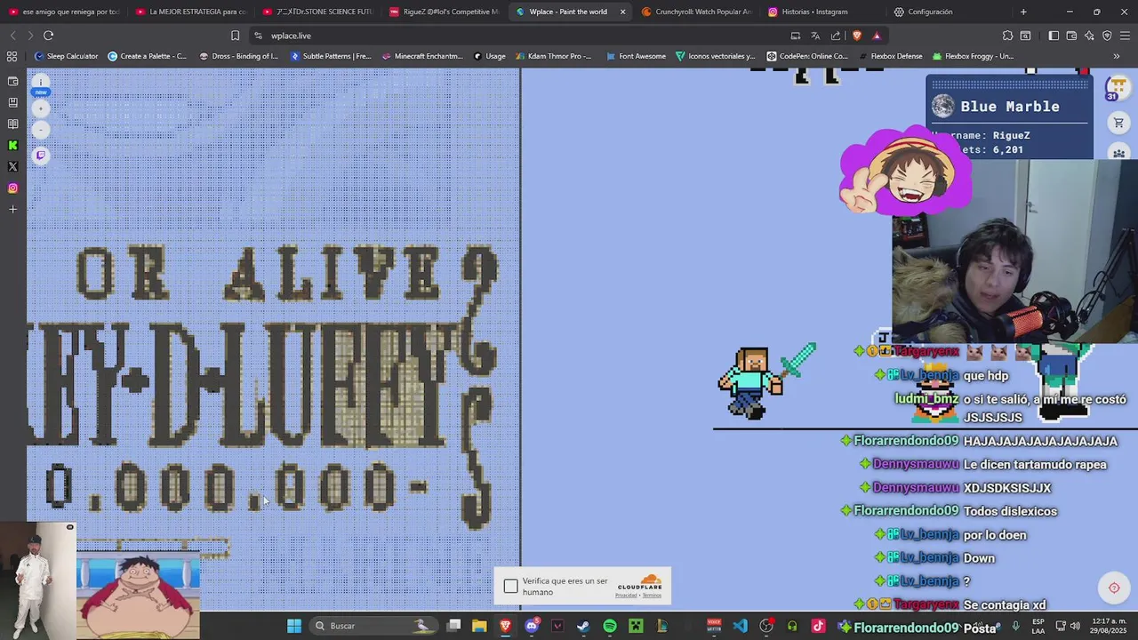Add a new sidebar shortcut
This screenshot has height=640, width=1138.
pos(12,209)
